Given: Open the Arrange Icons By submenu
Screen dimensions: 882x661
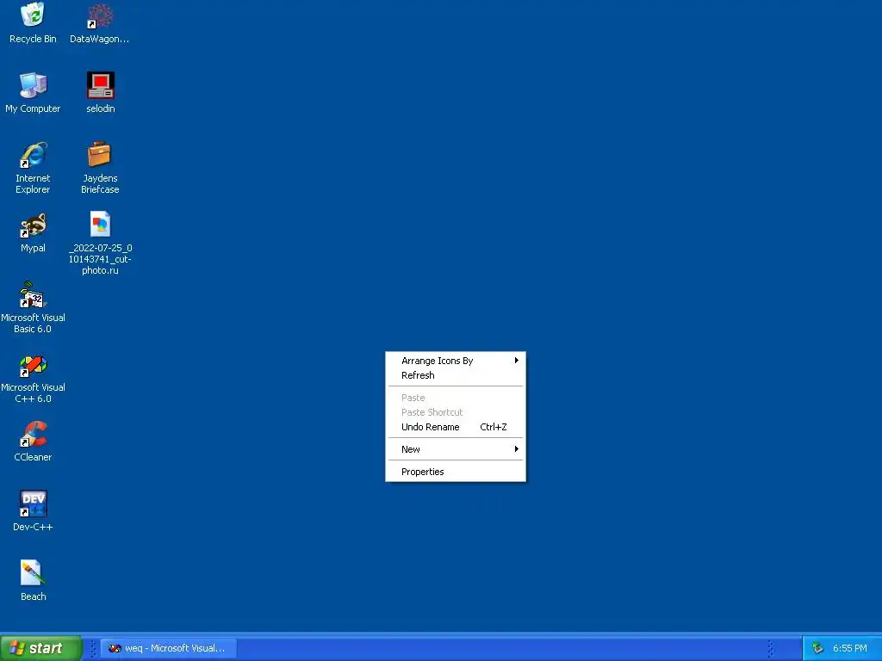Looking at the screenshot, I should click(x=456, y=361).
